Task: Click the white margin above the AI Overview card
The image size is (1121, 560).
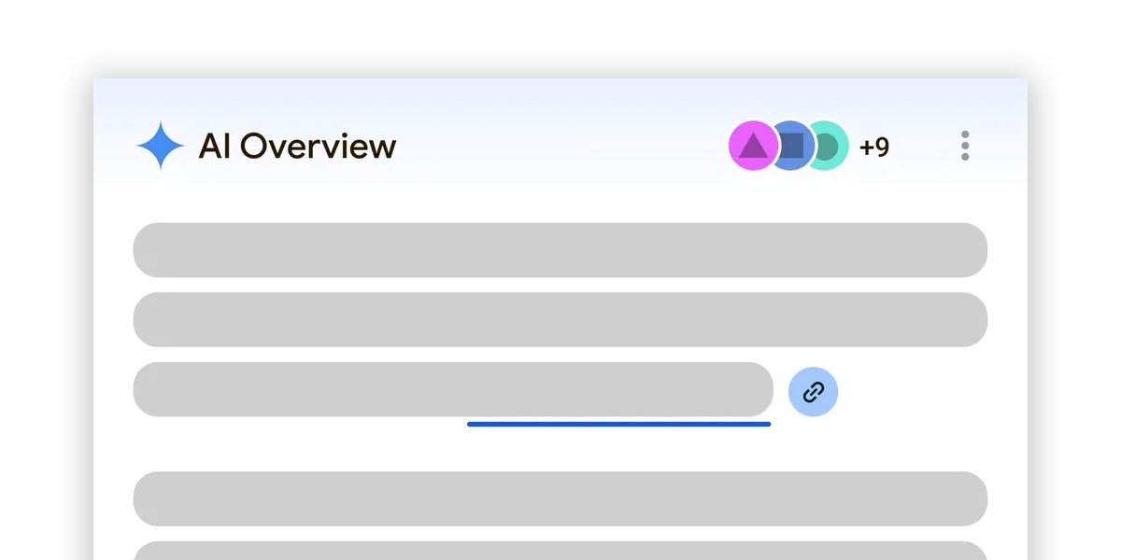Action: click(560, 37)
